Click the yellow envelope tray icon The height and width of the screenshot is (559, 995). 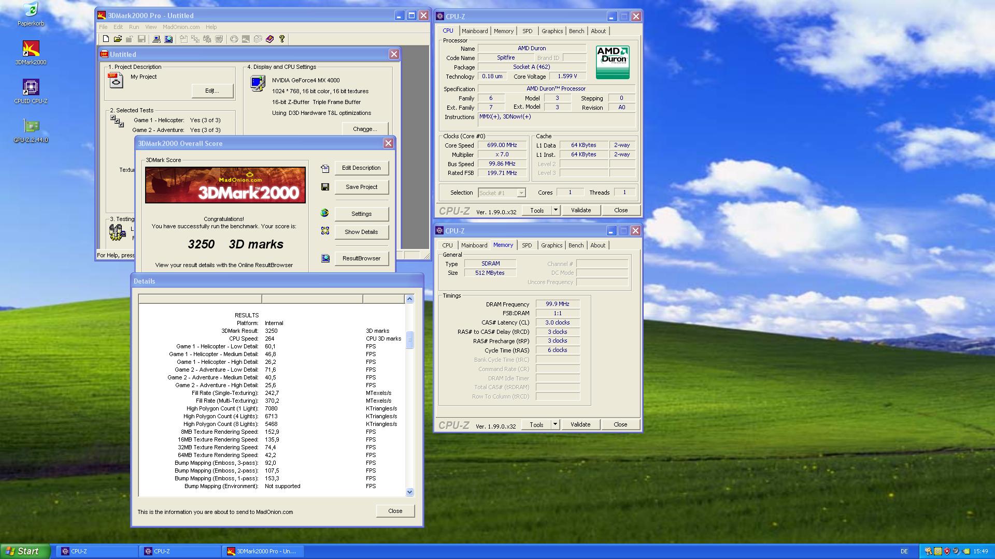tap(937, 551)
